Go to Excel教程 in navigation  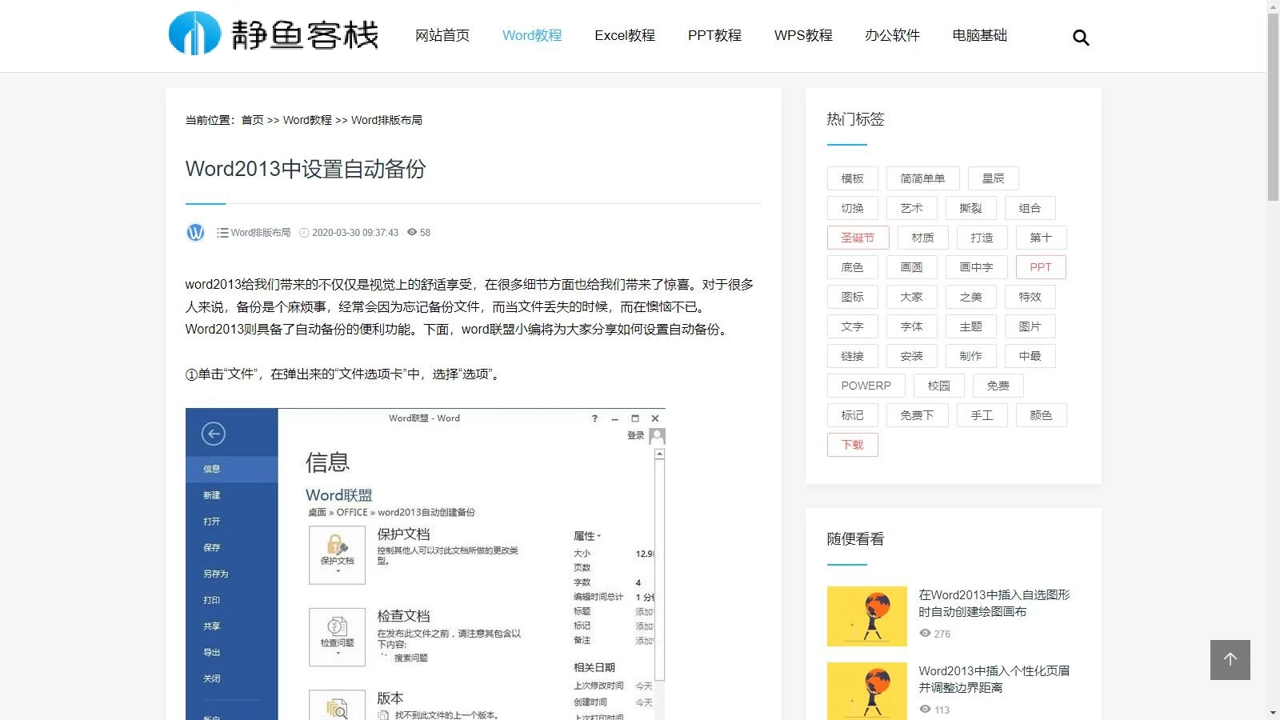pos(624,35)
